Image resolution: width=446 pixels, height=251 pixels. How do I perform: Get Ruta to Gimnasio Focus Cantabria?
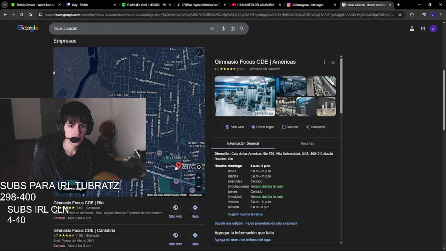[x=195, y=238]
